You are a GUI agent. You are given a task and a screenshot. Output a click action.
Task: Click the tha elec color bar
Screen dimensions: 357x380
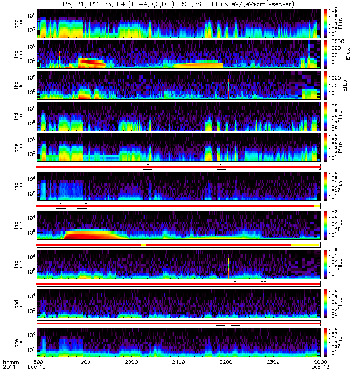tap(325, 23)
